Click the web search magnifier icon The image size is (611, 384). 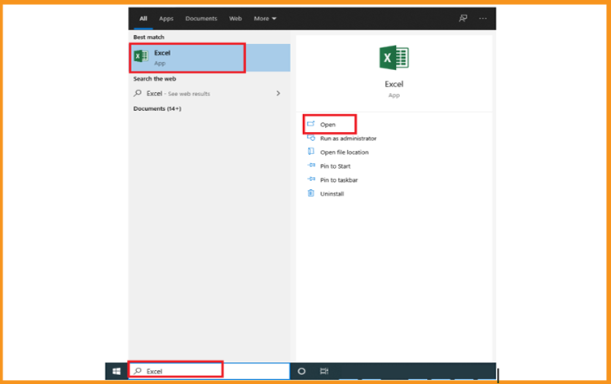click(x=138, y=93)
